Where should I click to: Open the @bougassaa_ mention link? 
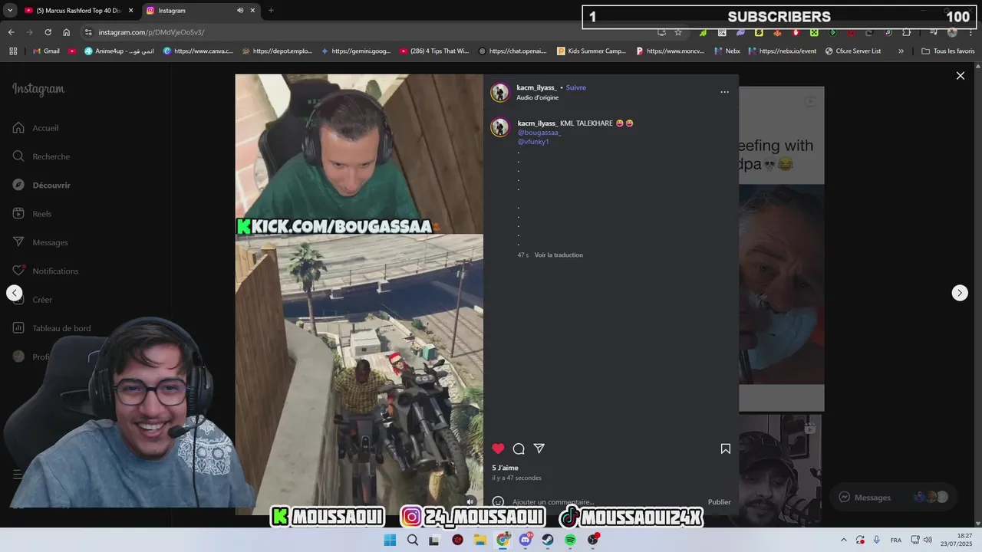pos(539,133)
